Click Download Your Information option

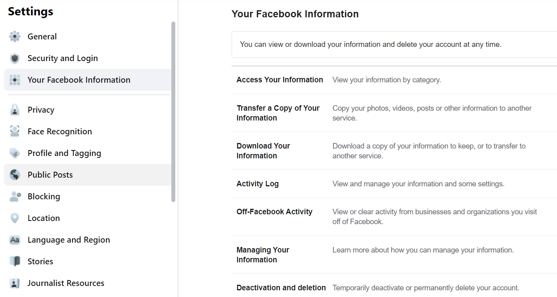394,151
